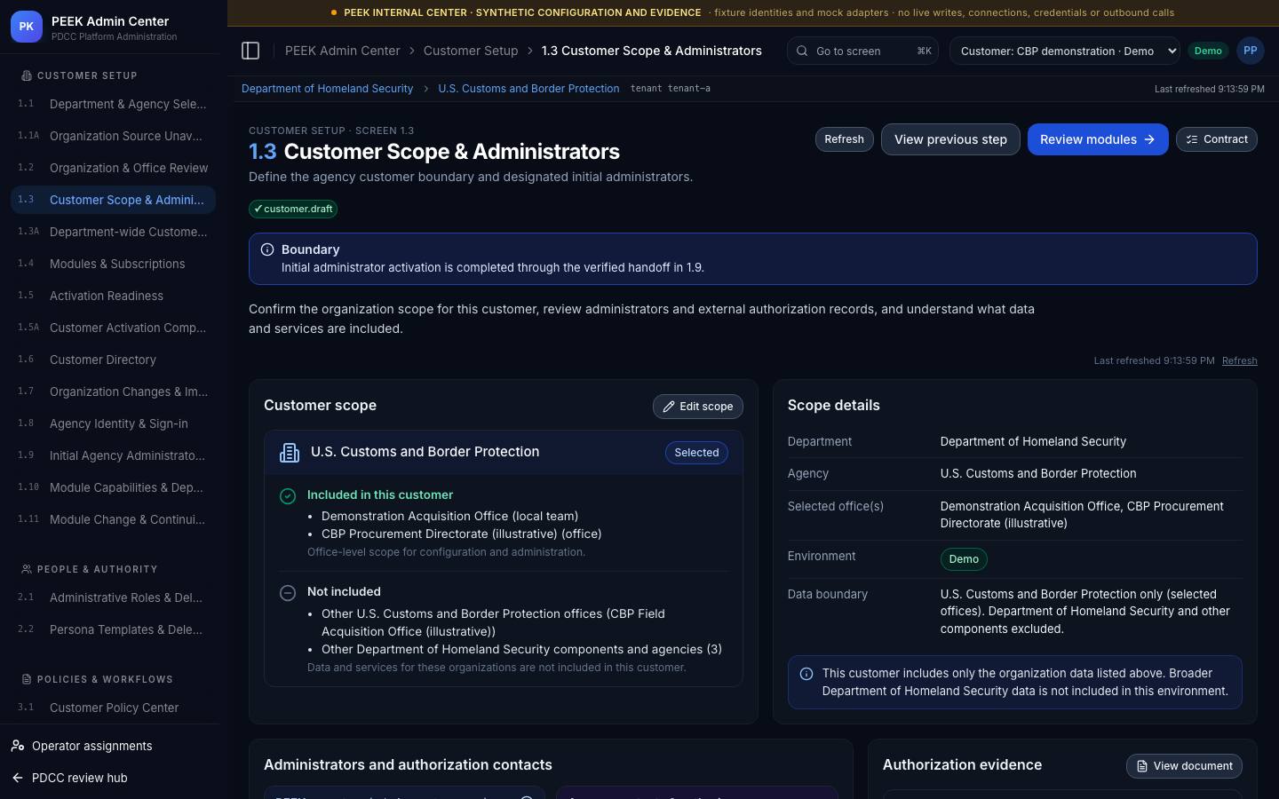Click the Included in this customer check icon
Viewport: 1279px width, 799px height.
tap(288, 496)
